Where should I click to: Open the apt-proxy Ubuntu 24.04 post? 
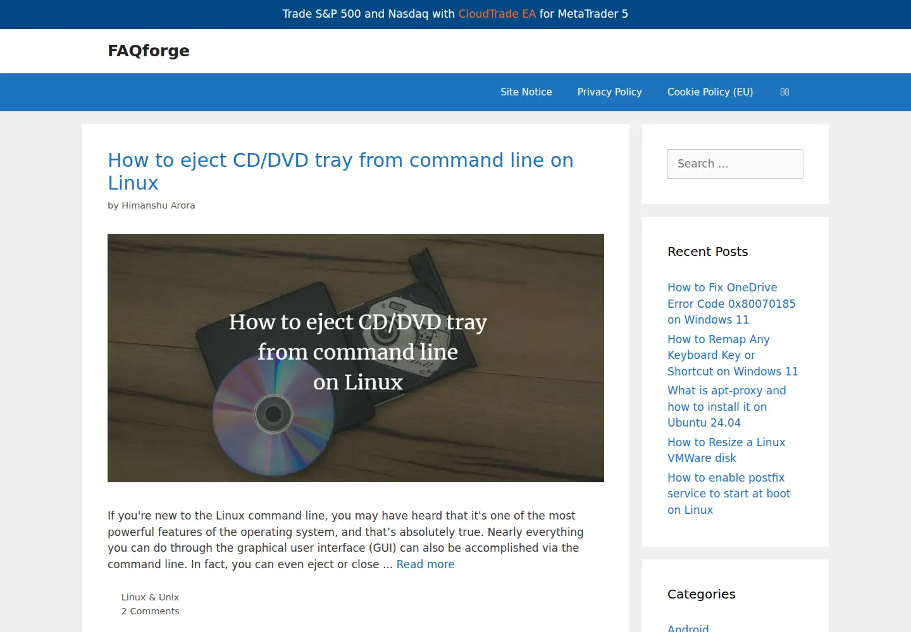coord(727,406)
